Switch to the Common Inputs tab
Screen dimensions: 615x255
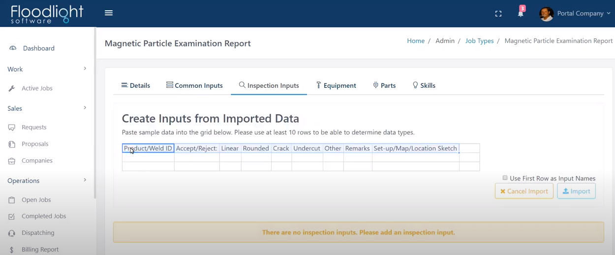pos(194,85)
